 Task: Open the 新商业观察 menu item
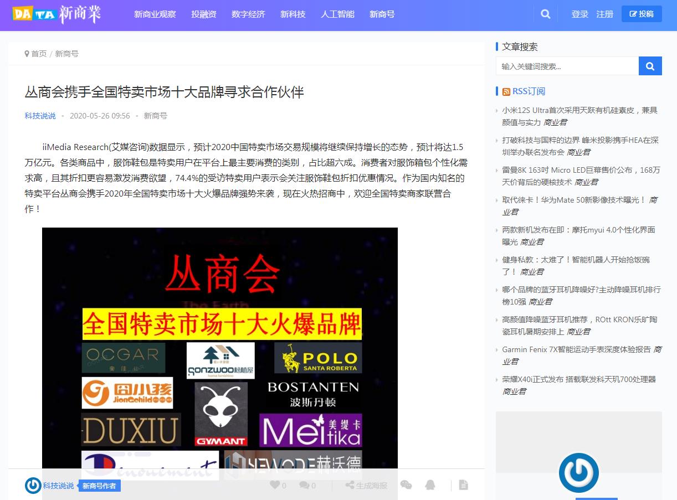pos(155,14)
